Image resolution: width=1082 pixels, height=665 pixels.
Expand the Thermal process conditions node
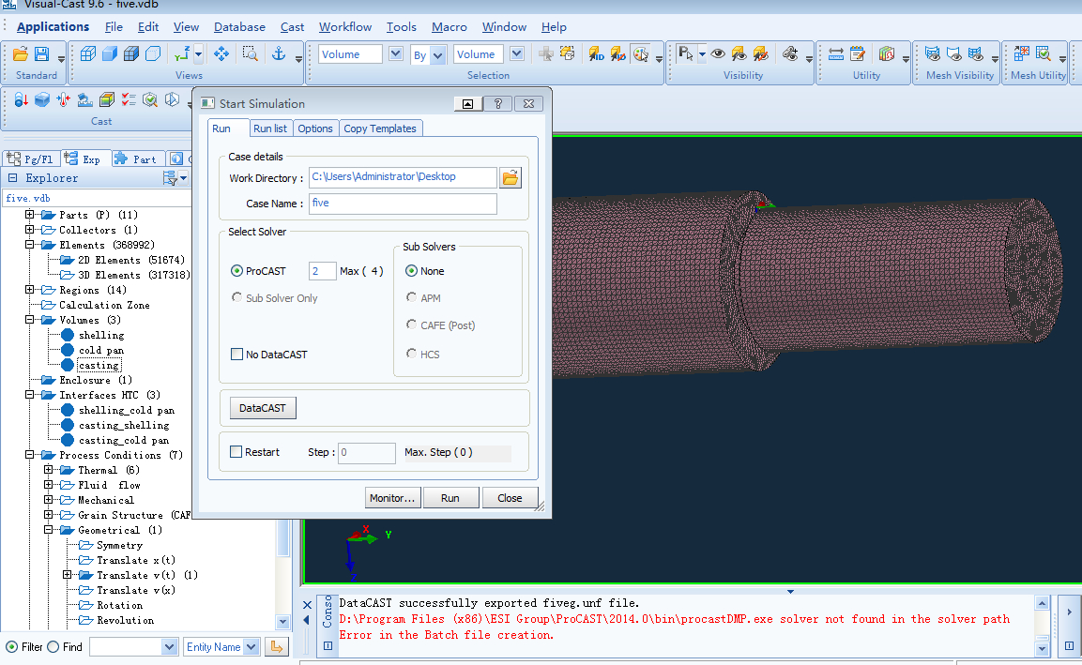(49, 470)
